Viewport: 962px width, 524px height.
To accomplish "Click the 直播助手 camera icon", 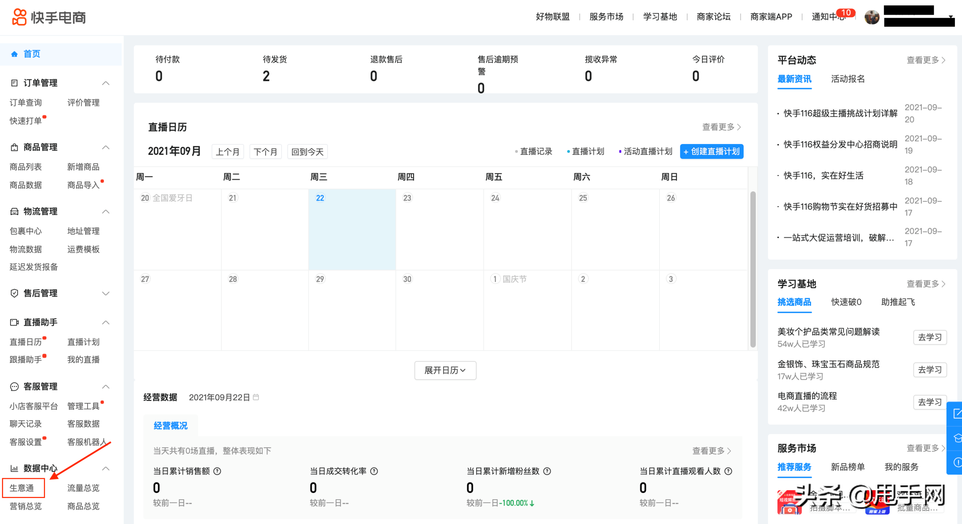I will pos(14,322).
